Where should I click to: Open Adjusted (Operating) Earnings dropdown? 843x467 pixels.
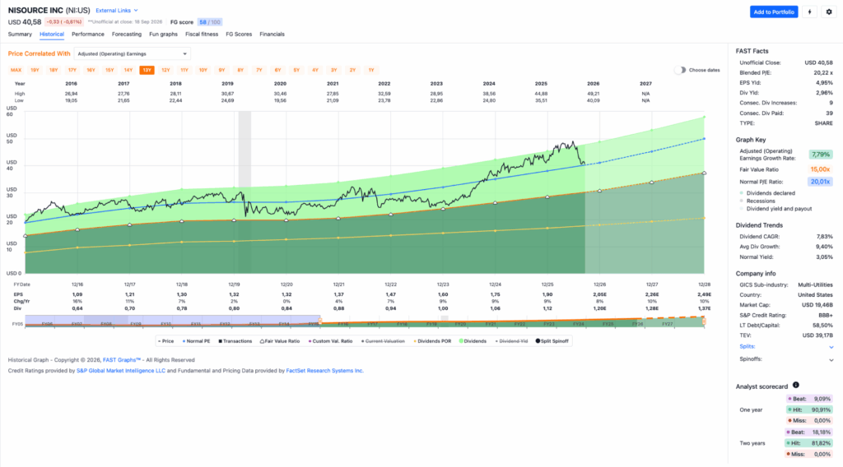pos(133,53)
